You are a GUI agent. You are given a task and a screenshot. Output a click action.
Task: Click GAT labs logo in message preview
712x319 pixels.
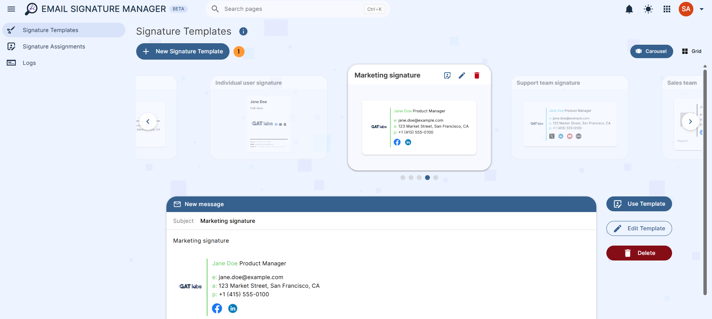point(190,287)
